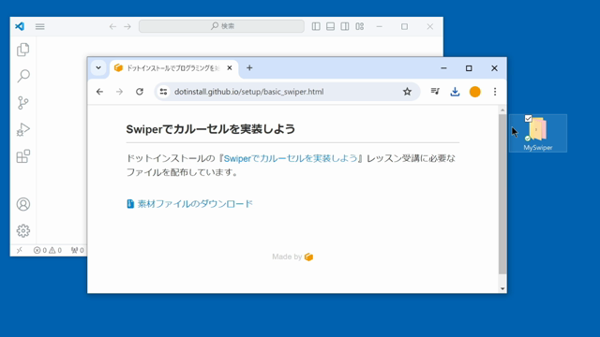Open the Chrome profile avatar

point(475,92)
